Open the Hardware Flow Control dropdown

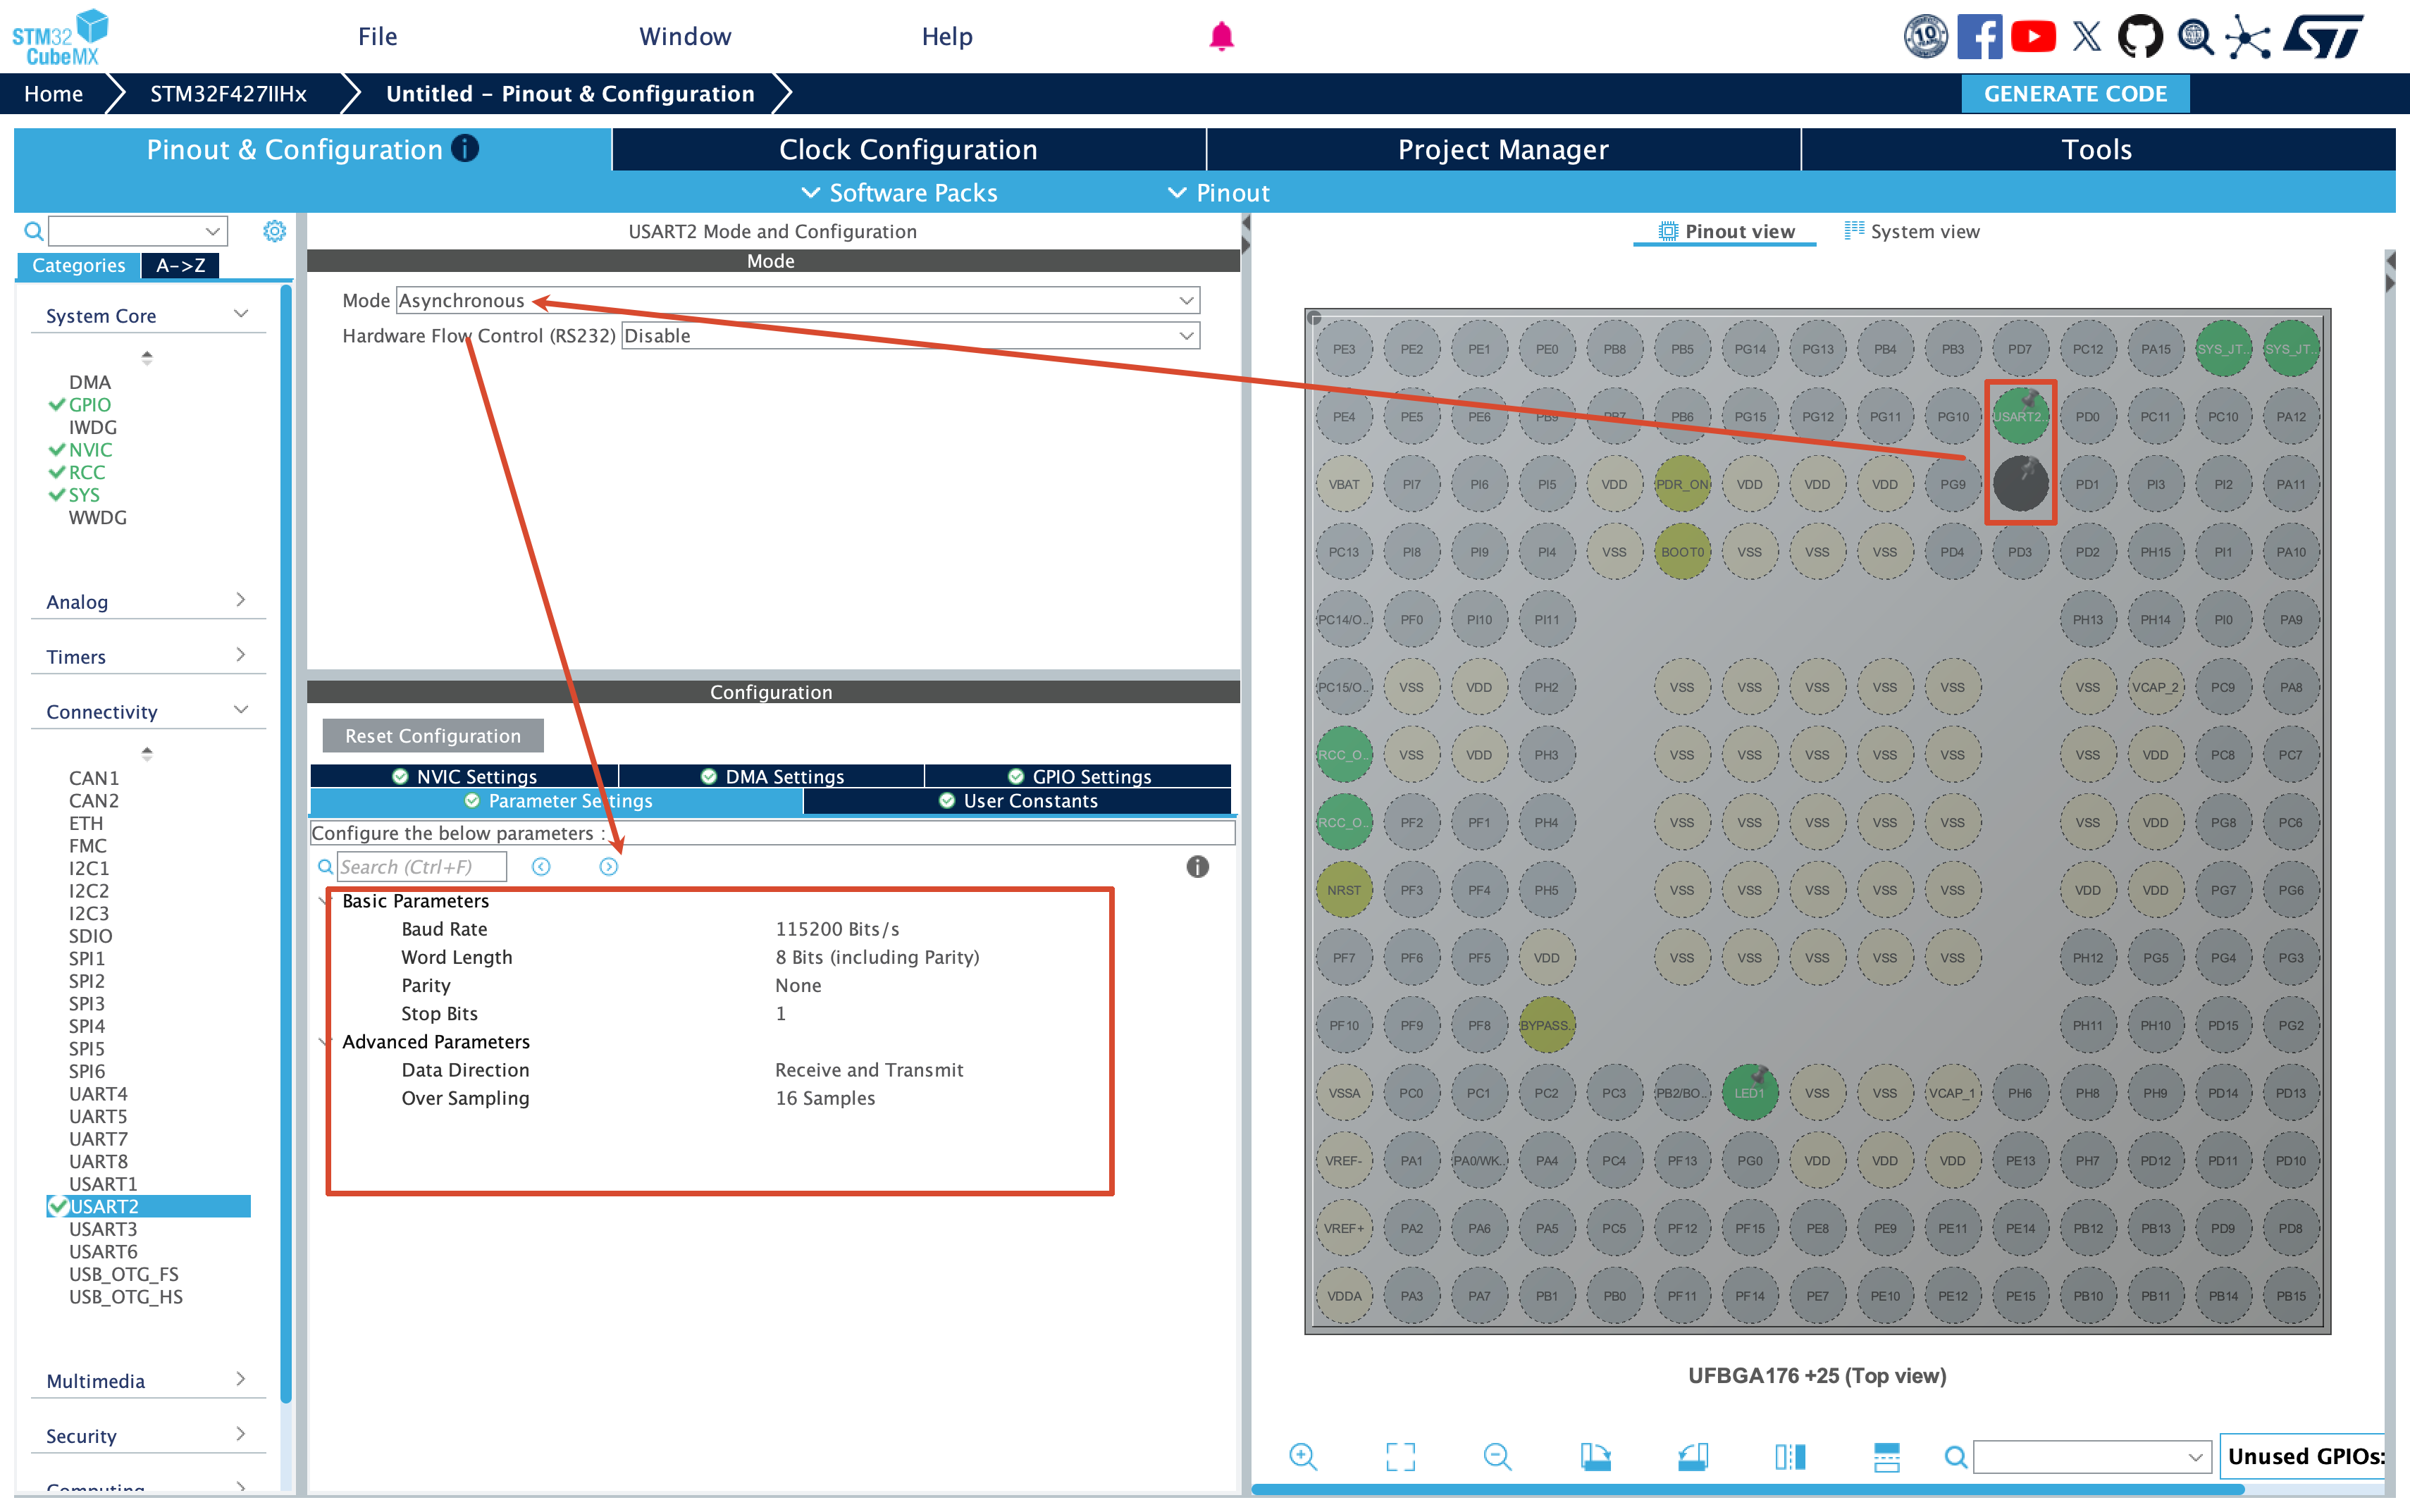[x=911, y=336]
